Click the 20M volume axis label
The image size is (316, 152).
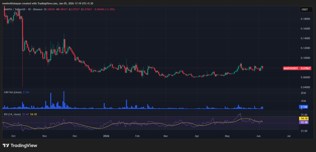coord(304,93)
